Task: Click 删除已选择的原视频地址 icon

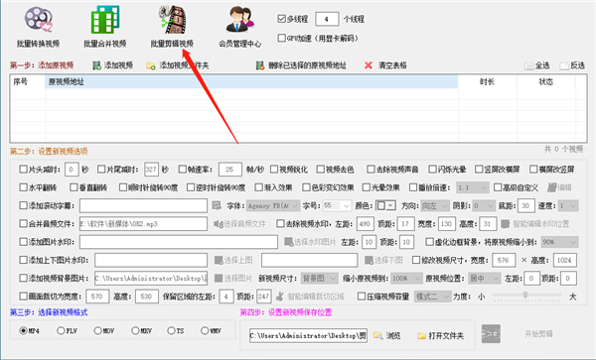Action: (x=260, y=65)
